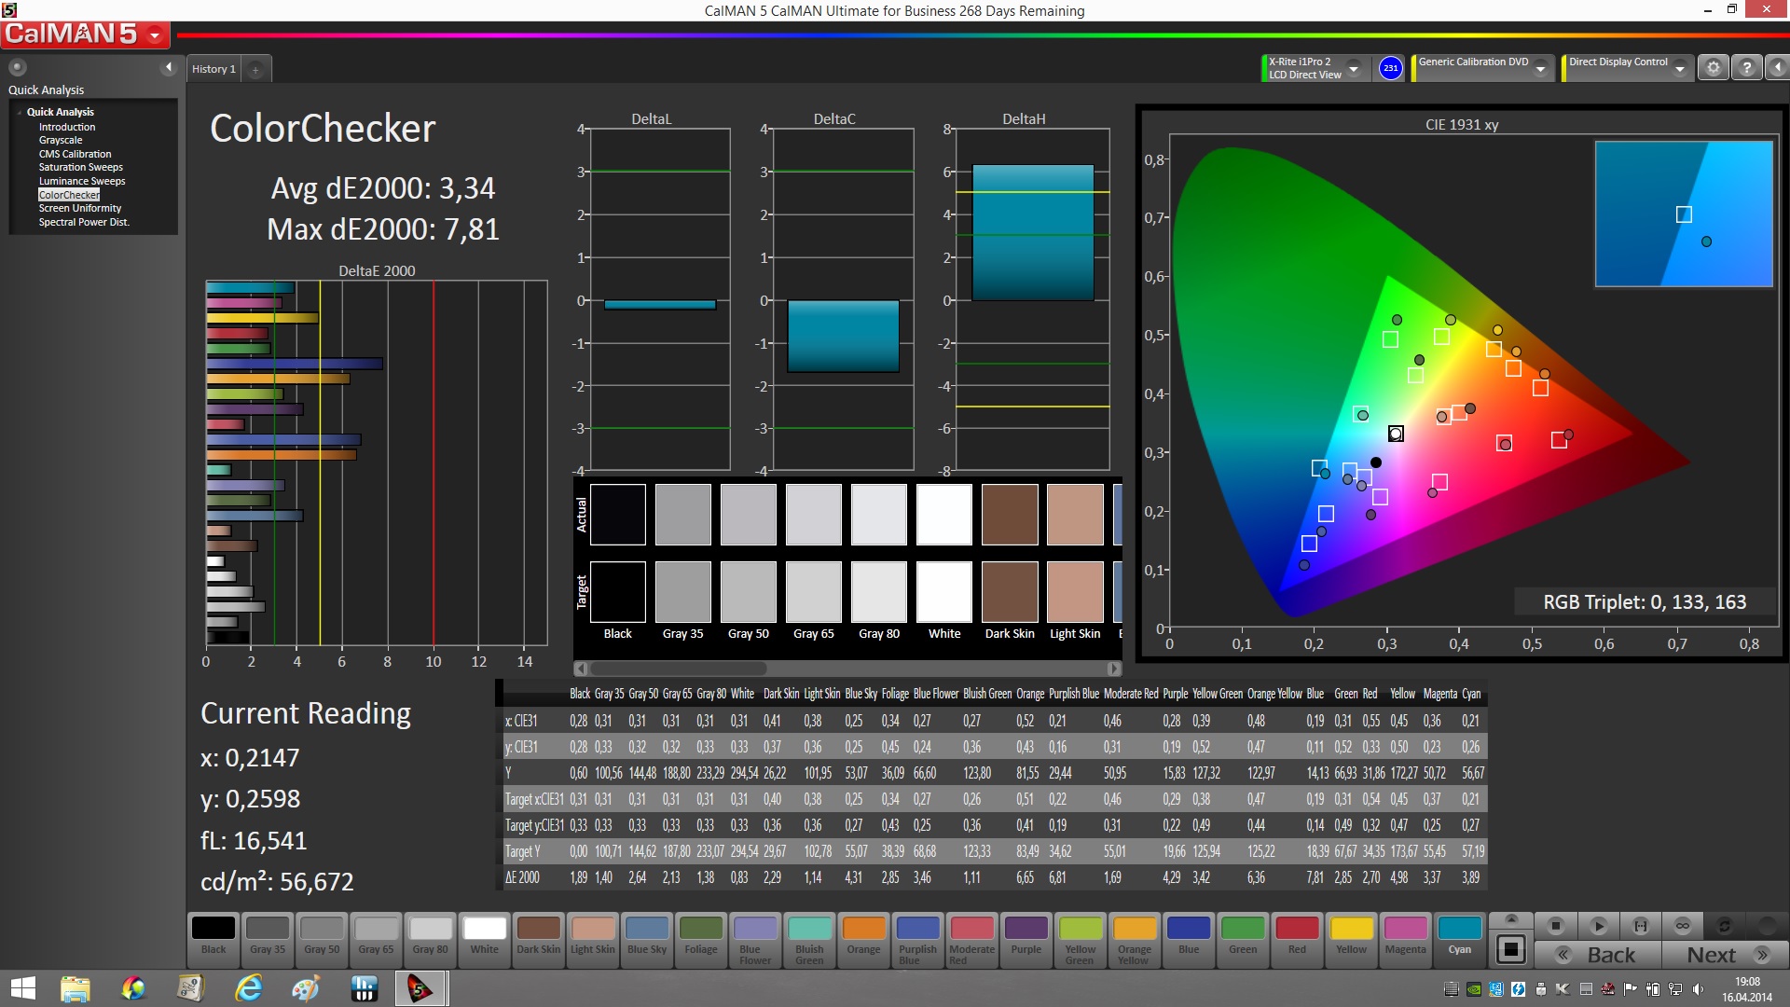Click the CalMAN taskbar icon
This screenshot has height=1007, width=1790.
coord(420,988)
